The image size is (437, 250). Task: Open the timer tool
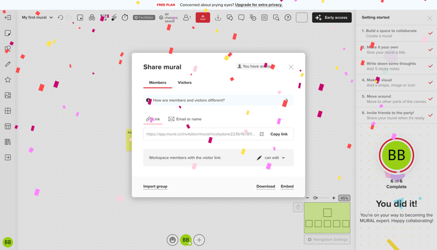pos(125,17)
